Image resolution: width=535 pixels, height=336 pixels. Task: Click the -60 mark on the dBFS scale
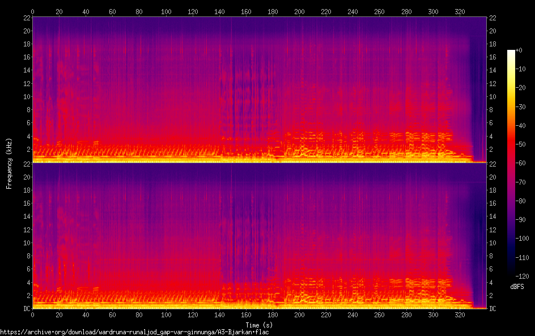click(x=521, y=163)
